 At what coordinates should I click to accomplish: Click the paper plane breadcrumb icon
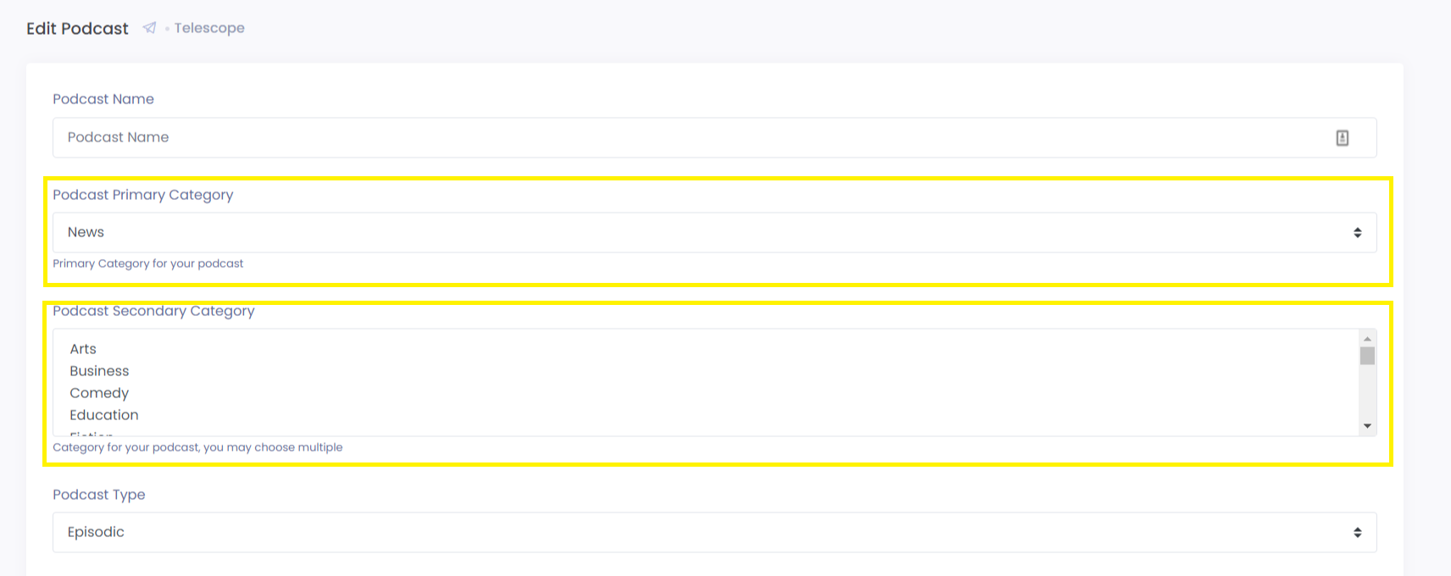150,28
